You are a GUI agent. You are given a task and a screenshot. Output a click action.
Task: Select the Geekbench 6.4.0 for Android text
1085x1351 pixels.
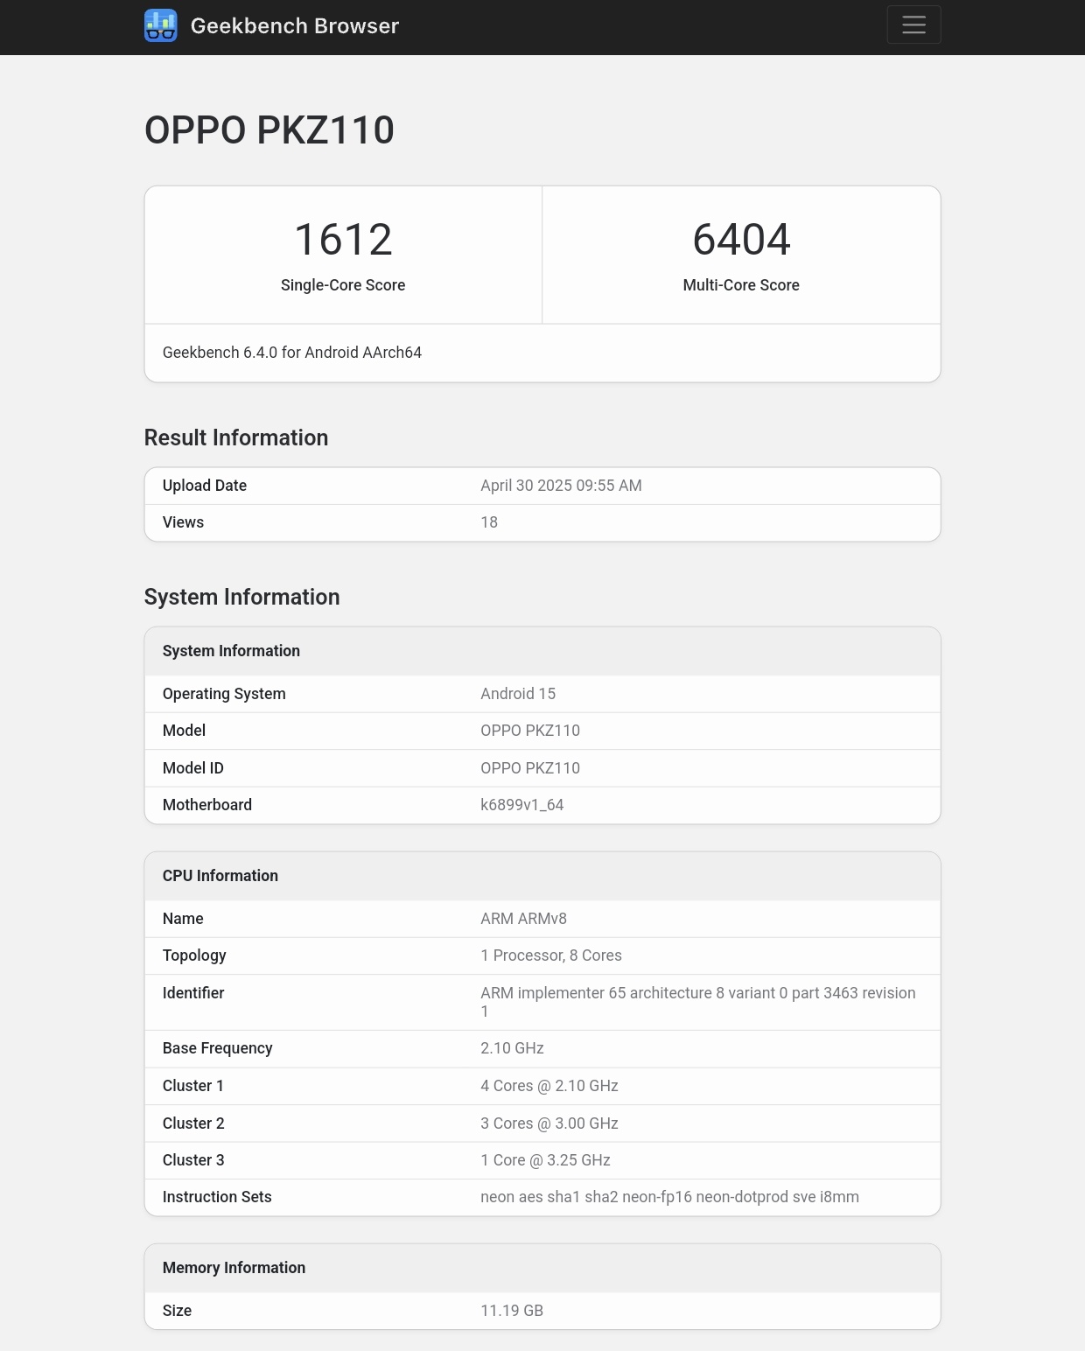[291, 353]
